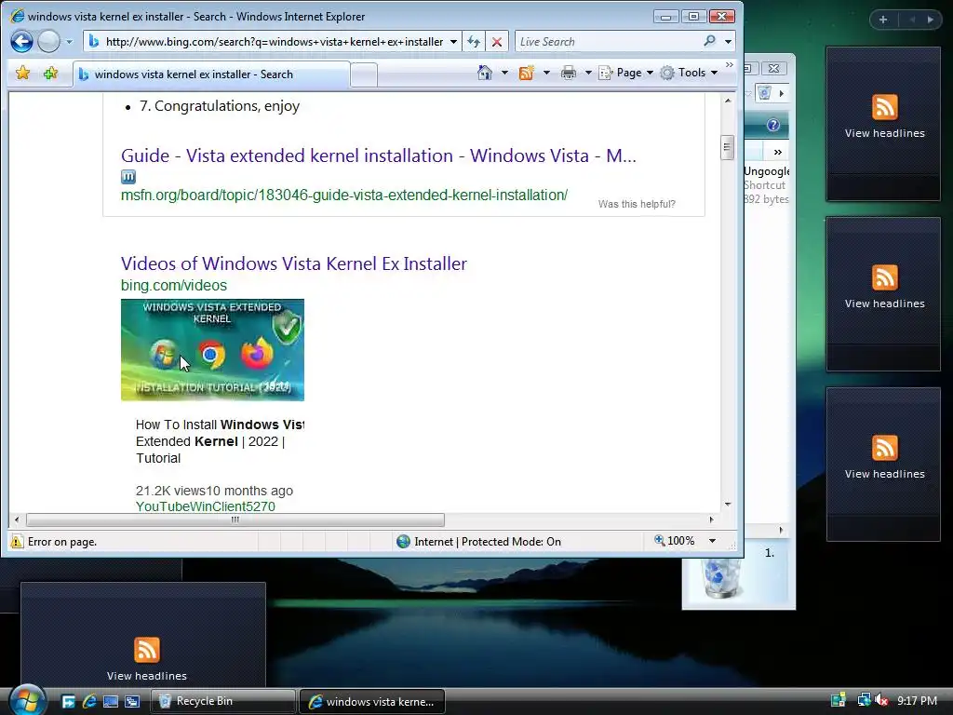Open the Vista Extended Kernel video thumbnail
Screen dimensions: 953x715
coord(213,350)
